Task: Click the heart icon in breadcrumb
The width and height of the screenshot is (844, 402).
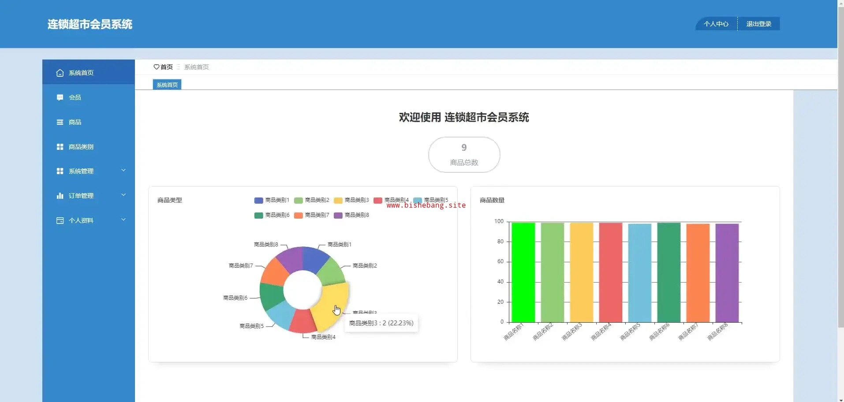Action: 156,67
